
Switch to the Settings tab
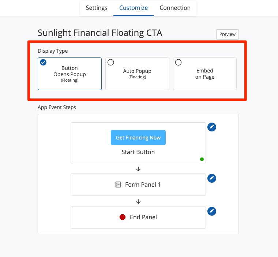(97, 8)
